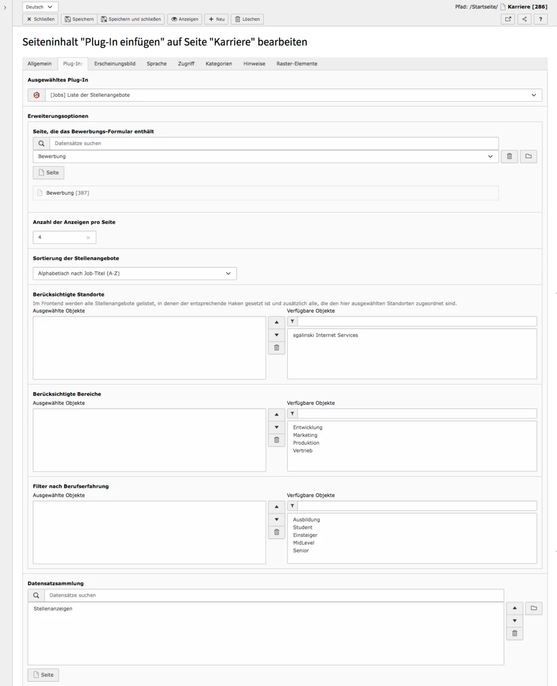Click the trash icon next to the Bewerbung page selector
The image size is (557, 686).
(x=509, y=156)
